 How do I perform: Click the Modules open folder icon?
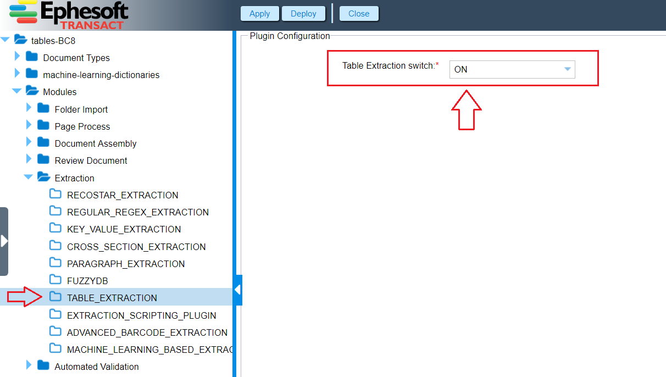[x=32, y=91]
